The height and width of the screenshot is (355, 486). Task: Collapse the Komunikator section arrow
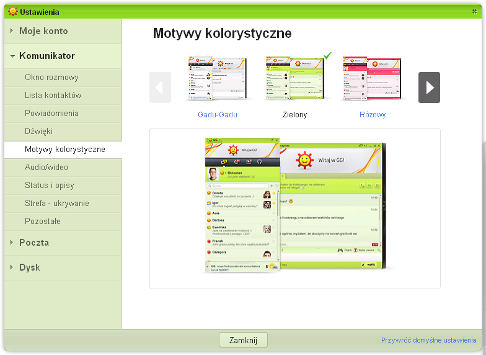(12, 56)
